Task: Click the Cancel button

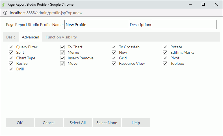Action: [x=49, y=123]
